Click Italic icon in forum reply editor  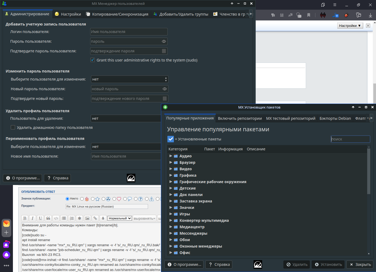[33, 218]
